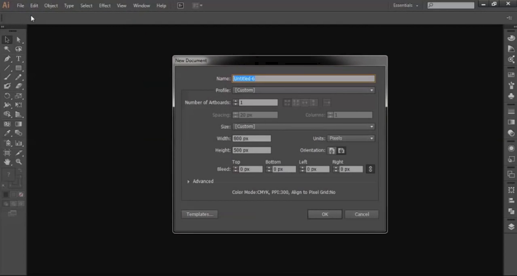The width and height of the screenshot is (517, 276).
Task: Click the Templates... button
Action: pyautogui.click(x=199, y=215)
